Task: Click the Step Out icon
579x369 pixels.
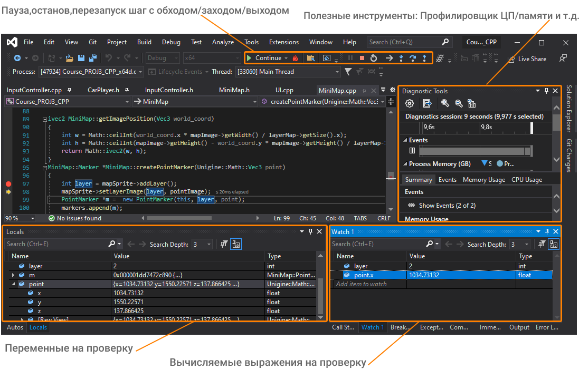Action: click(x=424, y=58)
